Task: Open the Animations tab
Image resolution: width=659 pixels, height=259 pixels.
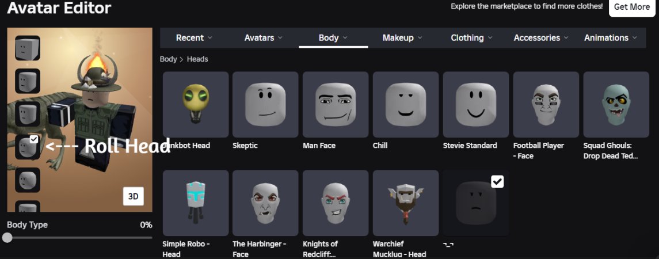Action: click(x=611, y=38)
